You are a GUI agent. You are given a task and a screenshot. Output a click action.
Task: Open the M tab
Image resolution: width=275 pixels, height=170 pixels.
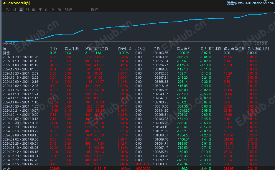point(53,9)
